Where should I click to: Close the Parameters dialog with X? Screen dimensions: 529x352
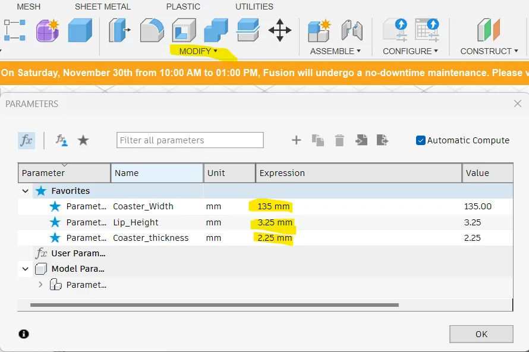click(518, 103)
